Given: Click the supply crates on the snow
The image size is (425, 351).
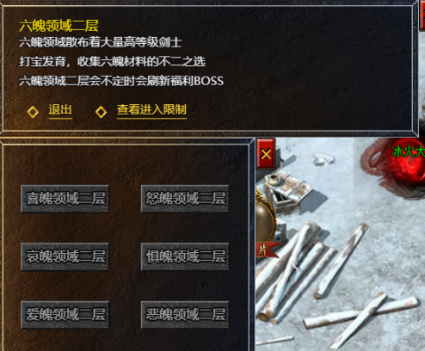Looking at the screenshot, I should pyautogui.click(x=286, y=189).
